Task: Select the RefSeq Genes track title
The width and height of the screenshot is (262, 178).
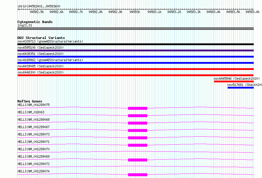Action: click(x=30, y=101)
